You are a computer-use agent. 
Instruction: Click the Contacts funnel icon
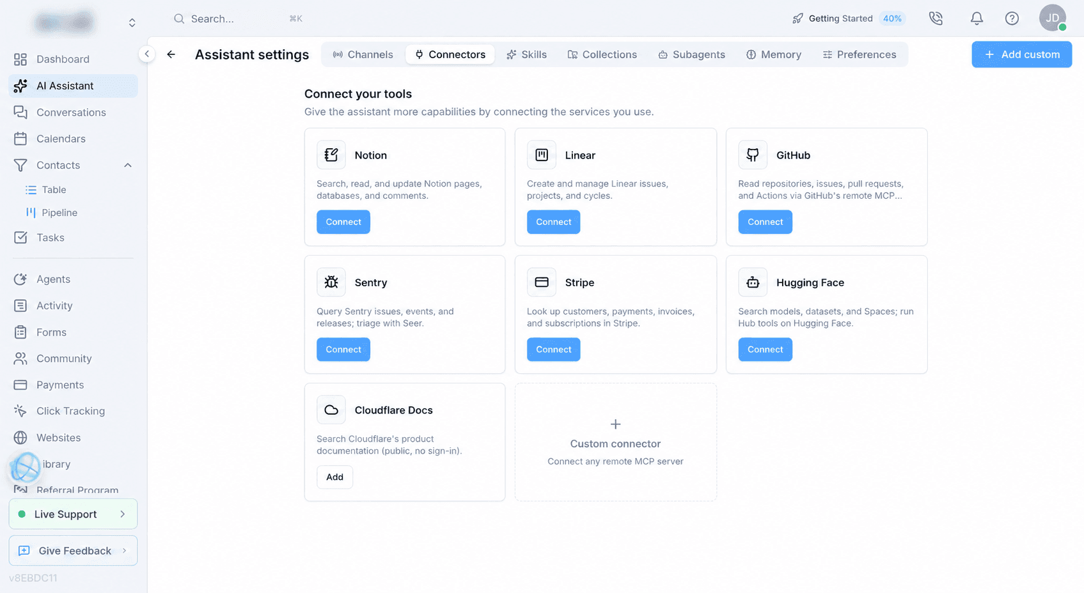[20, 165]
